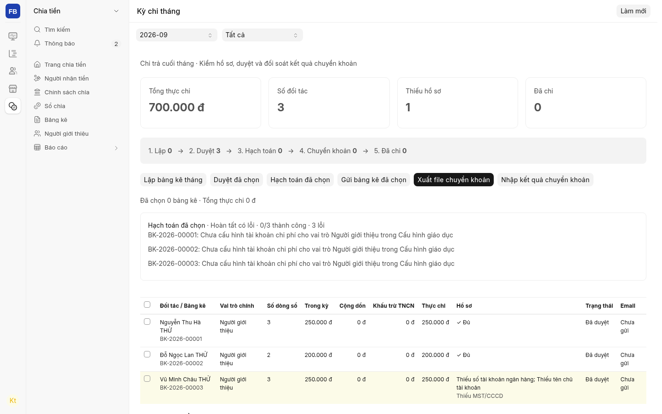Click the Làm mới button

point(633,11)
